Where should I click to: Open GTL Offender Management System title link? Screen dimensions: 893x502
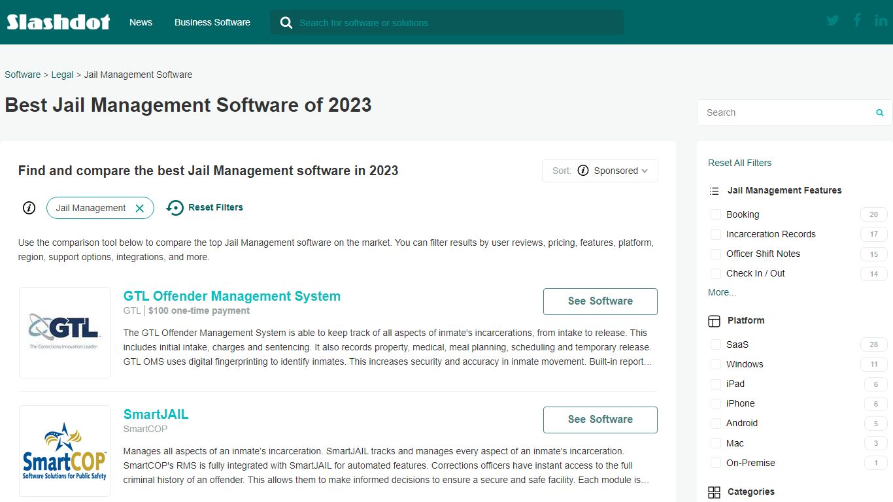pyautogui.click(x=232, y=296)
